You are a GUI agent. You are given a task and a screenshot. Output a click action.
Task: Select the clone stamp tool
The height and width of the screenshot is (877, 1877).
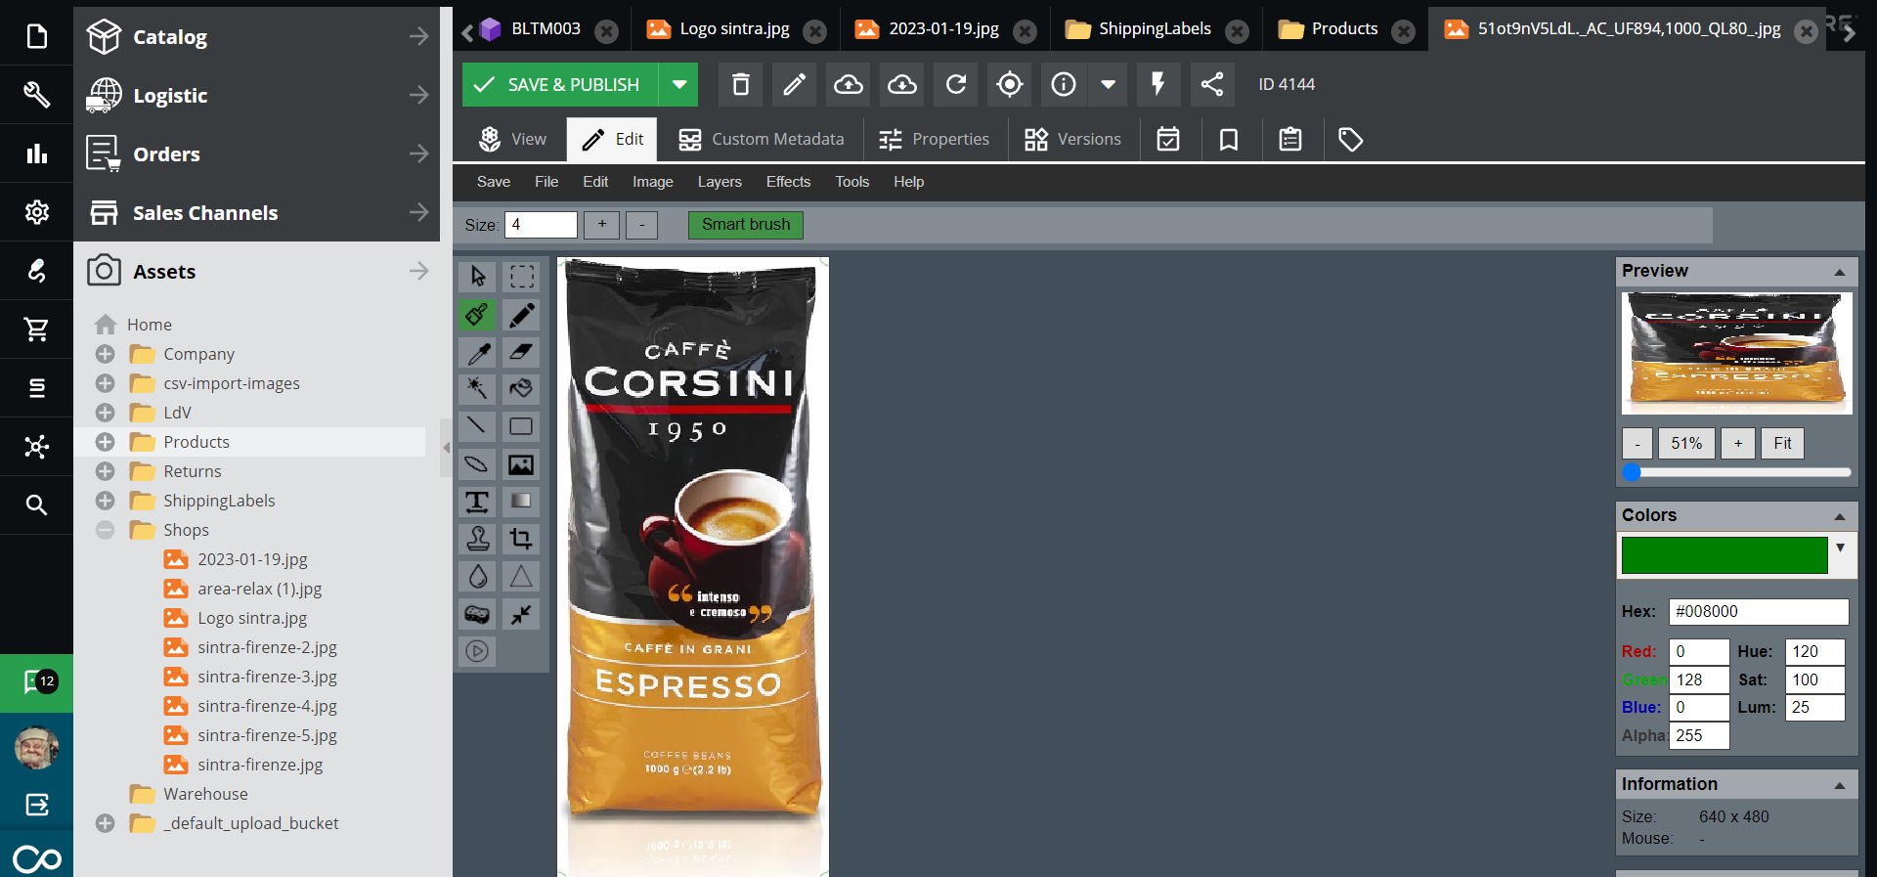477,539
